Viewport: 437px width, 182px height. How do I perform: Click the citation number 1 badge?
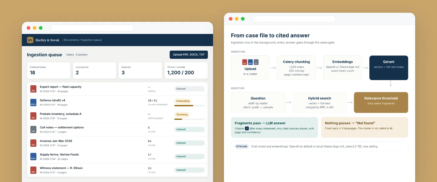(x=247, y=128)
